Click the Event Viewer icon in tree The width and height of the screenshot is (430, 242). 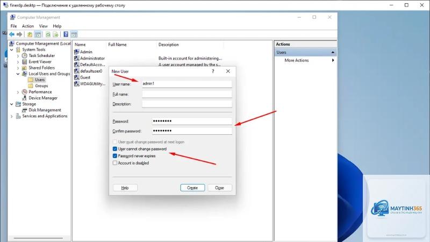[24, 61]
